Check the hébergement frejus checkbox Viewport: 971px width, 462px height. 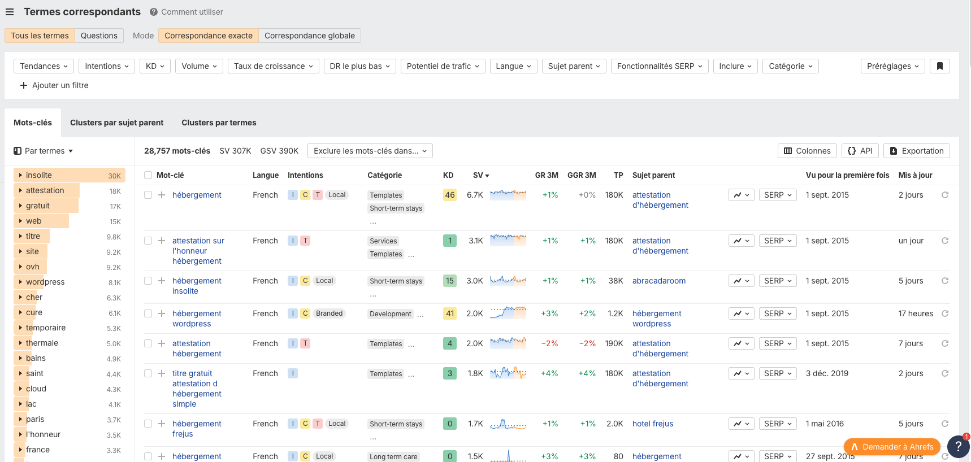[148, 424]
